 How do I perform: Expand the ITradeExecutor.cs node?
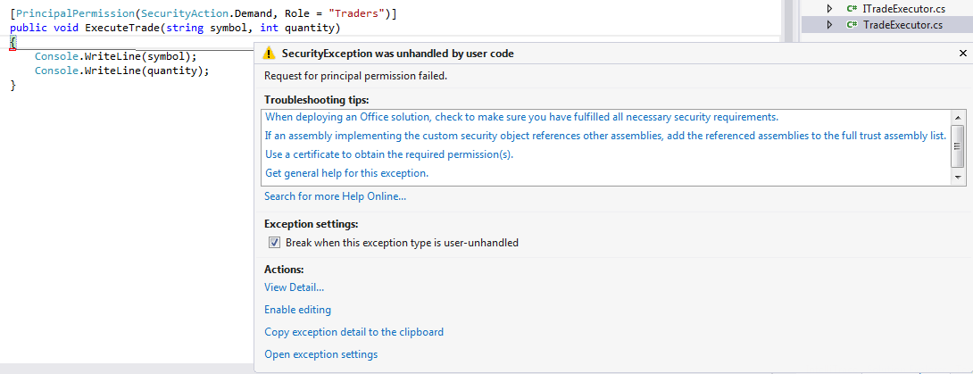[829, 8]
